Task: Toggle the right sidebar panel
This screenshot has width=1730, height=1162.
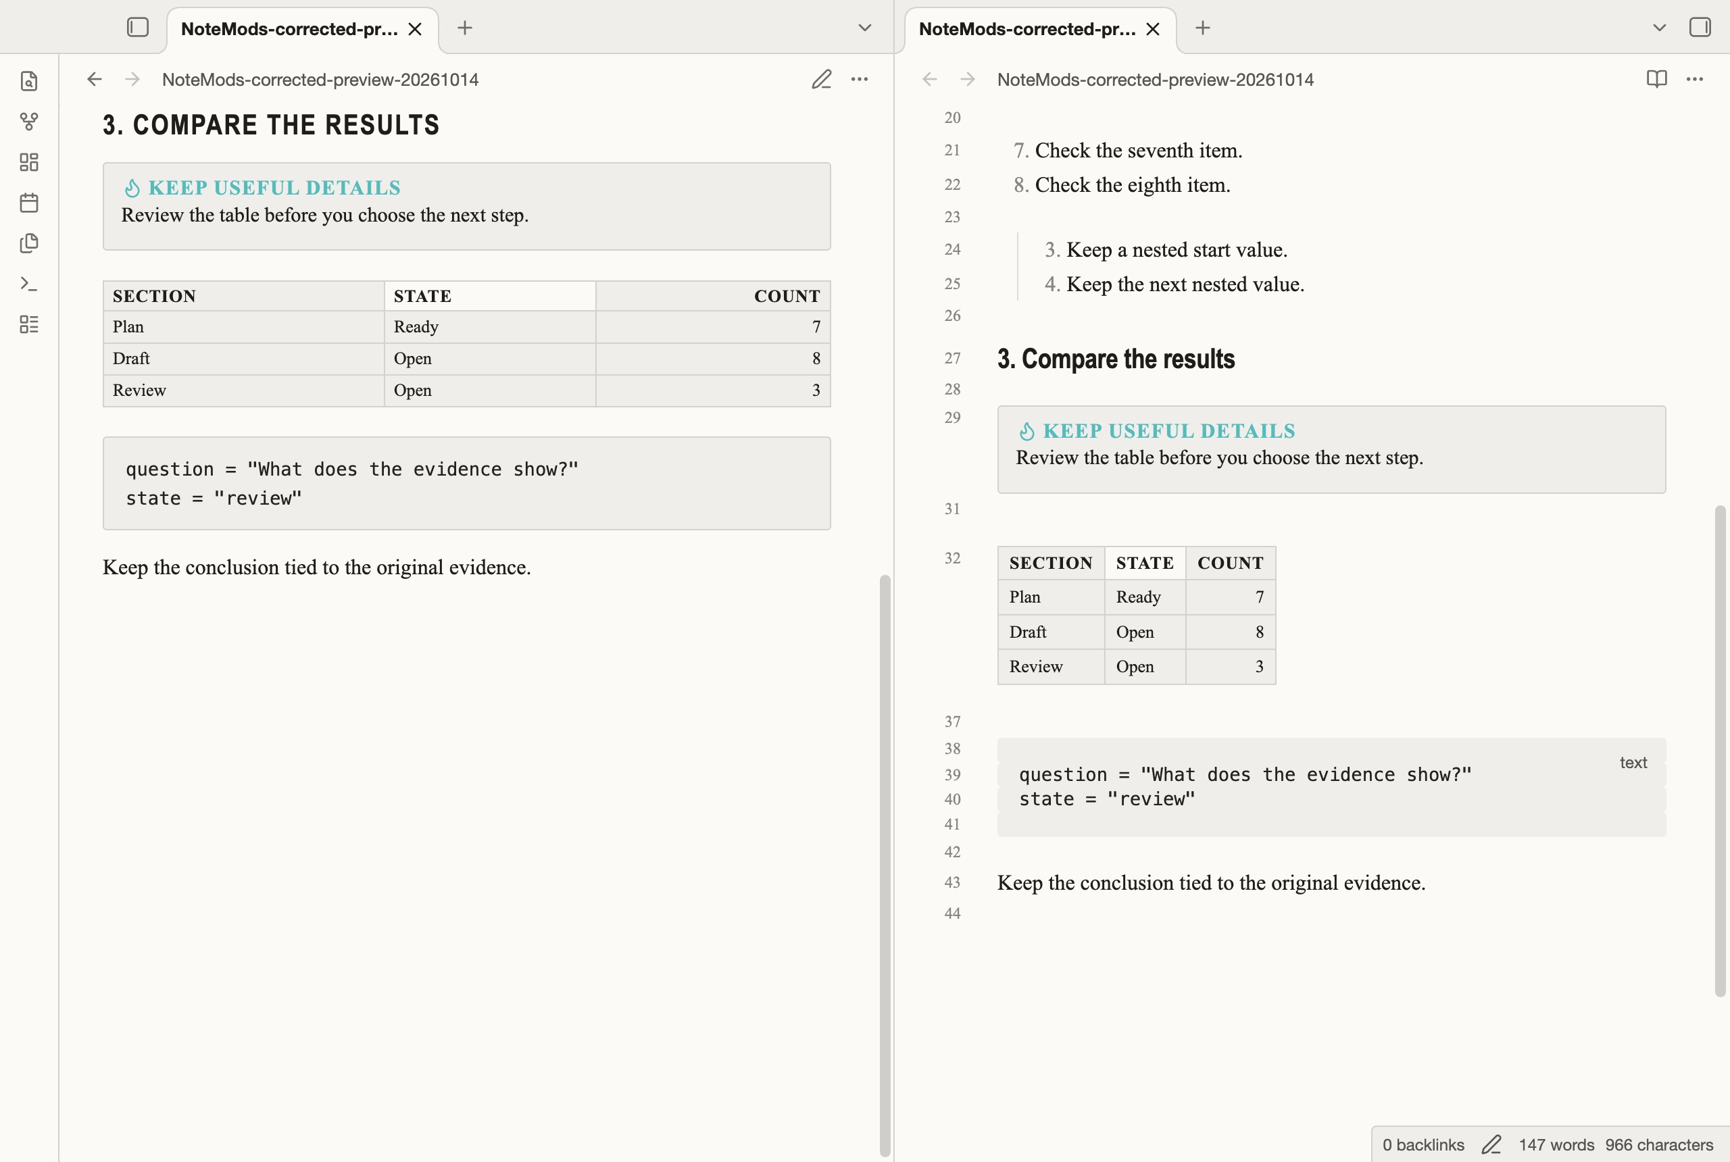Action: pos(1700,28)
